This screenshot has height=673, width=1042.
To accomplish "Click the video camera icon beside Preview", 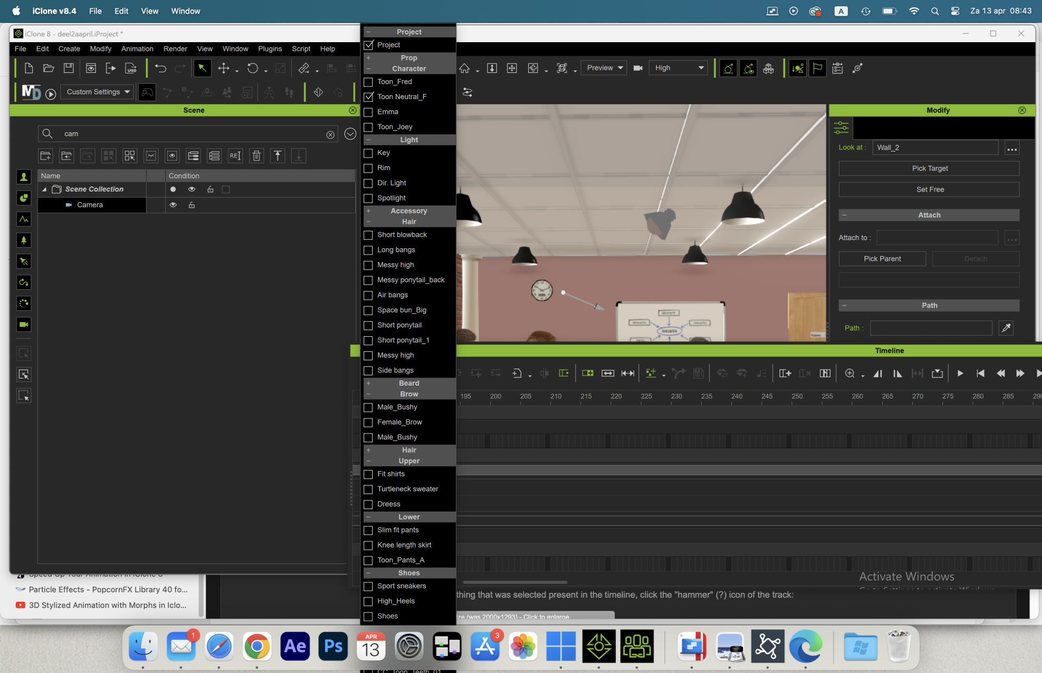I will coord(638,68).
